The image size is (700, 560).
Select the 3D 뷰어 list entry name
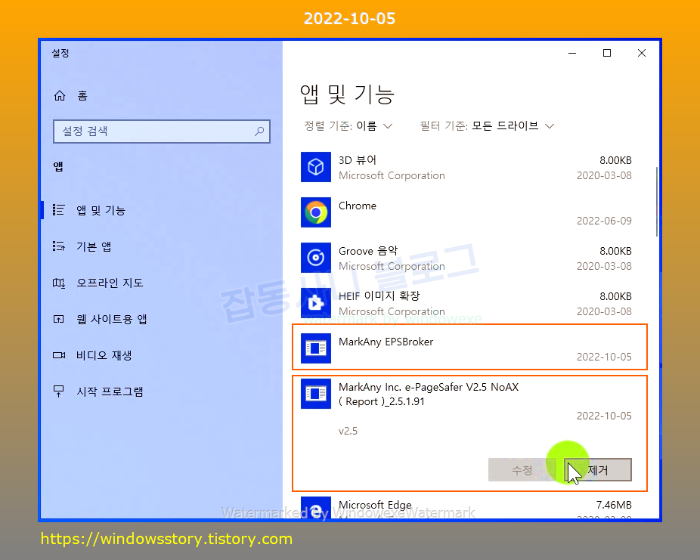tap(358, 159)
